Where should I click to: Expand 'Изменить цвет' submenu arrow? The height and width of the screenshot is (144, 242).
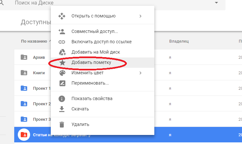pos(140,73)
